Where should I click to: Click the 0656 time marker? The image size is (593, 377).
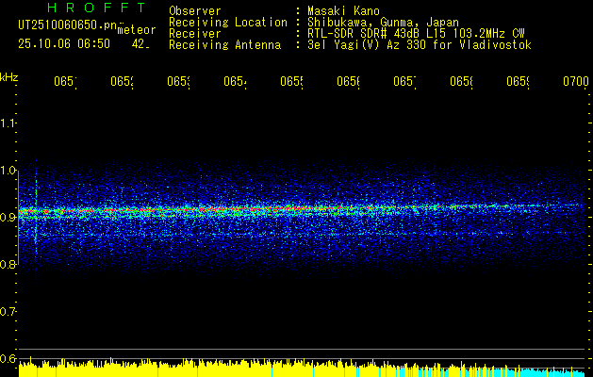(348, 81)
